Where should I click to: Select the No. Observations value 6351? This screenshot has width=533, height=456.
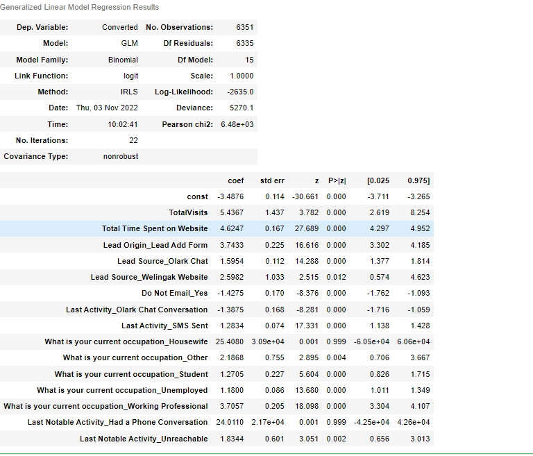(245, 27)
